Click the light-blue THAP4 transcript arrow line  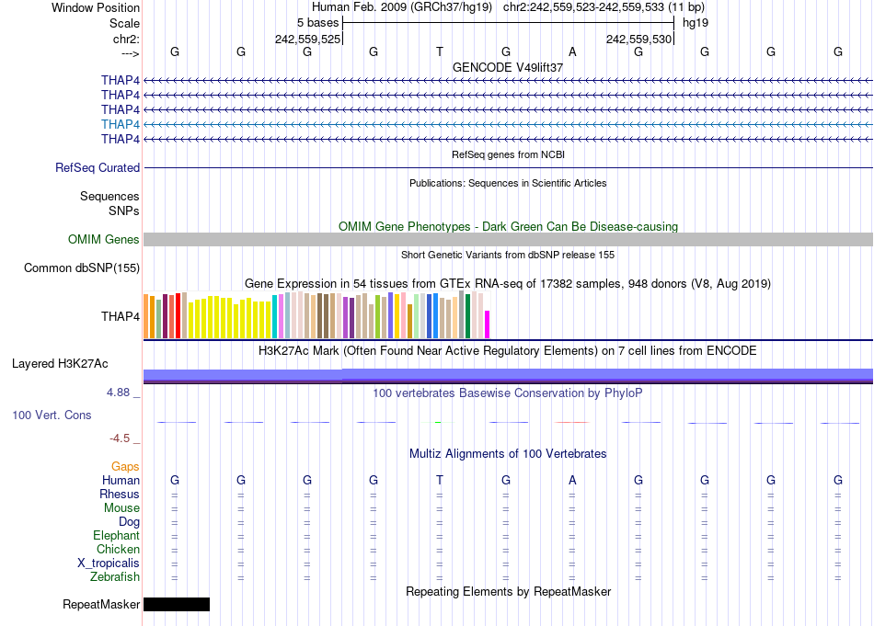pyautogui.click(x=508, y=124)
